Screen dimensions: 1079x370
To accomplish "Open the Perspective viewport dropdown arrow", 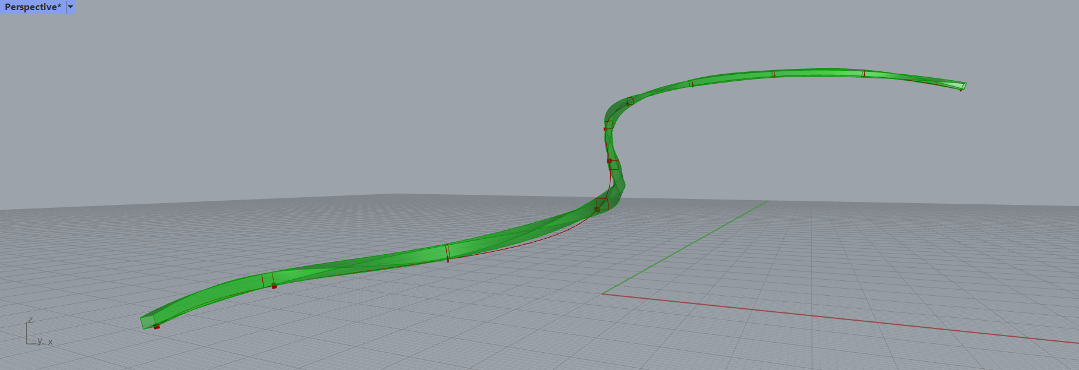I will coord(71,7).
